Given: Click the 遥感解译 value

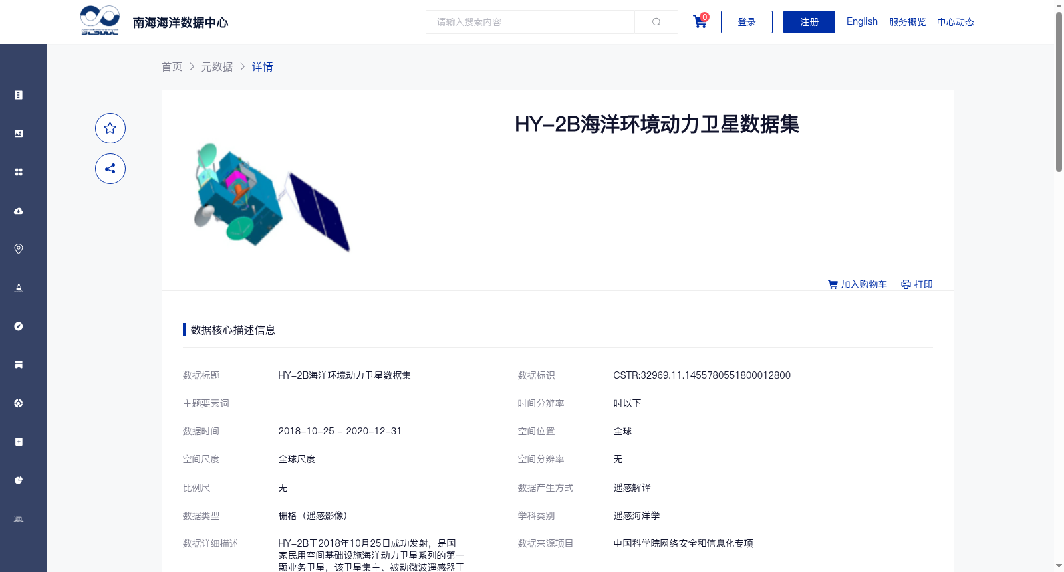Looking at the screenshot, I should tap(632, 488).
